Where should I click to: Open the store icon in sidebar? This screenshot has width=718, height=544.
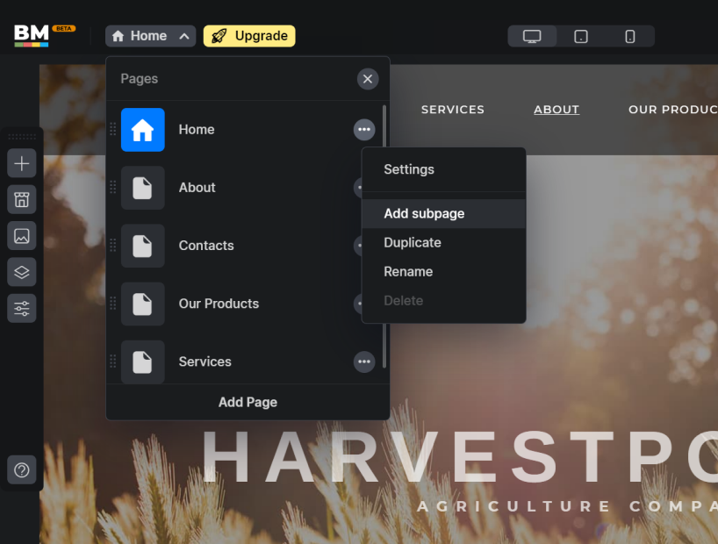[22, 200]
